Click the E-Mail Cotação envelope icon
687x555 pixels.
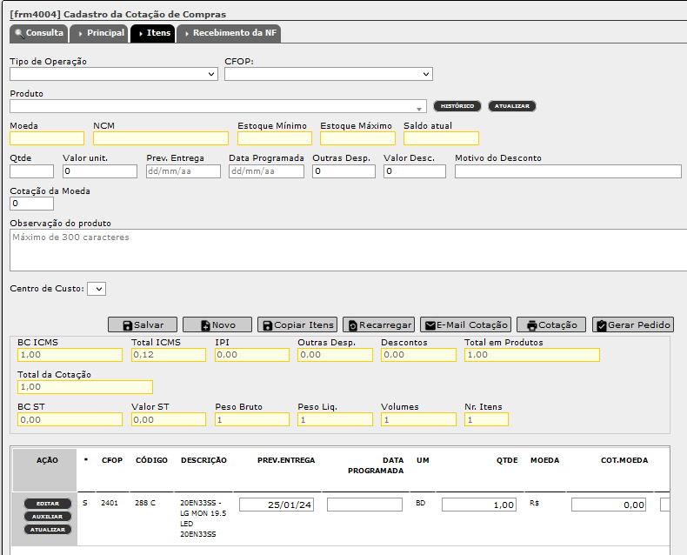tap(430, 325)
